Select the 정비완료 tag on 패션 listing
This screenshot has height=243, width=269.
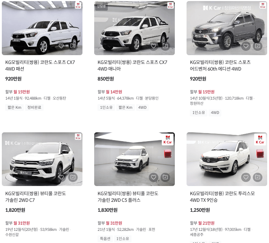34,107
